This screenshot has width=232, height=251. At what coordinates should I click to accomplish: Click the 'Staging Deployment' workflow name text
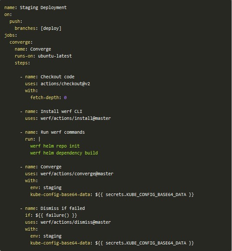(x=43, y=8)
